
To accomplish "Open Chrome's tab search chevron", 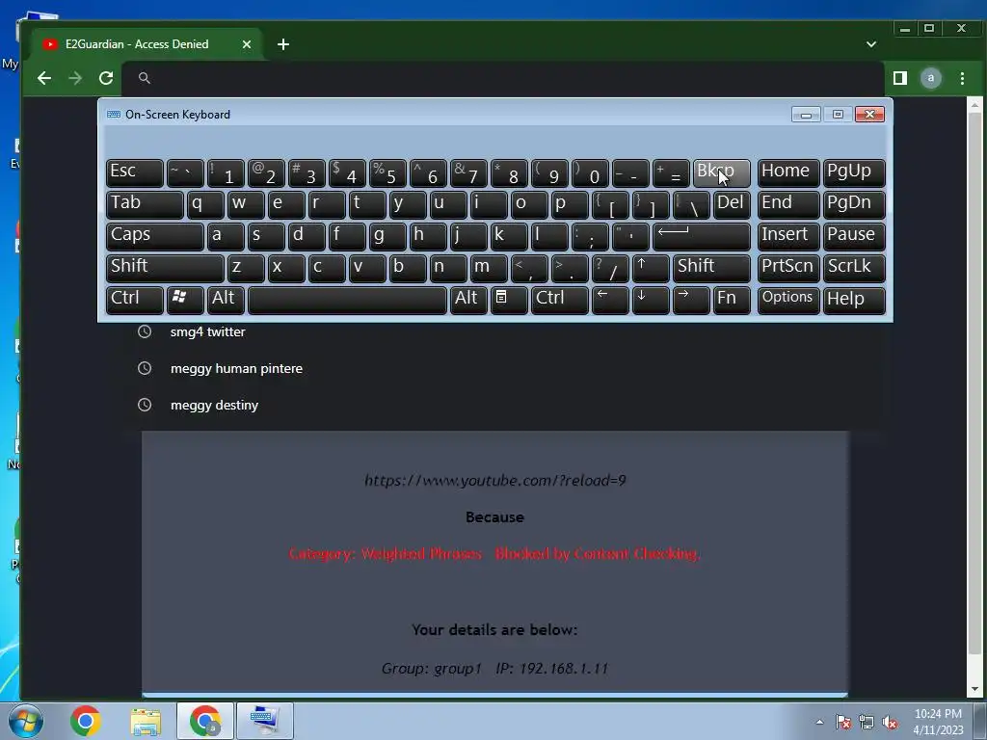I will [871, 44].
